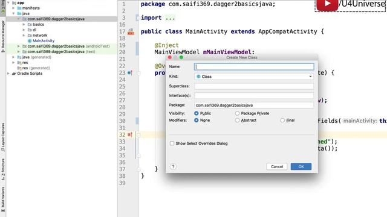Screen dimensions: 387x217
Task: Select Public visibility radio button
Action: point(196,113)
